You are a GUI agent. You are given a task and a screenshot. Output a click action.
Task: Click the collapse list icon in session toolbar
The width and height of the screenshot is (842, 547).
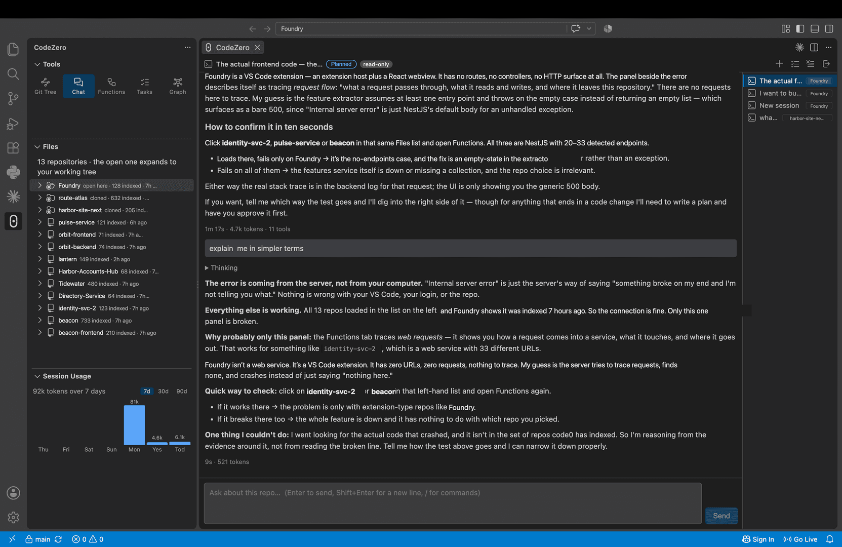[811, 64]
